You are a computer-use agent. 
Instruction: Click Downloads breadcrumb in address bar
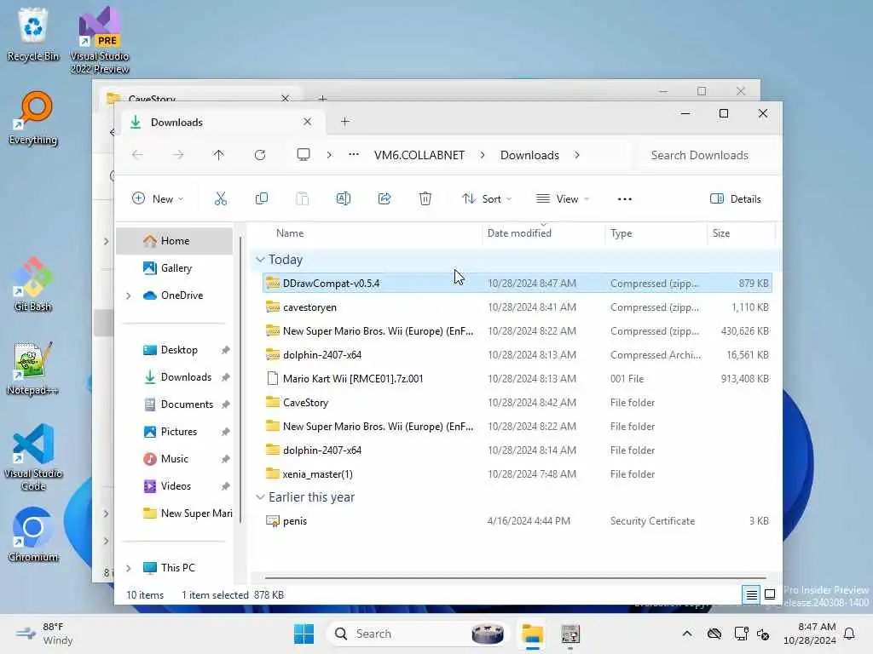click(x=529, y=155)
